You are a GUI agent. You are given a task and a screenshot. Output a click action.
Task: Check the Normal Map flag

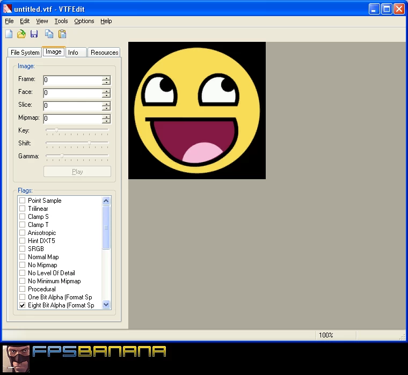[x=23, y=257]
